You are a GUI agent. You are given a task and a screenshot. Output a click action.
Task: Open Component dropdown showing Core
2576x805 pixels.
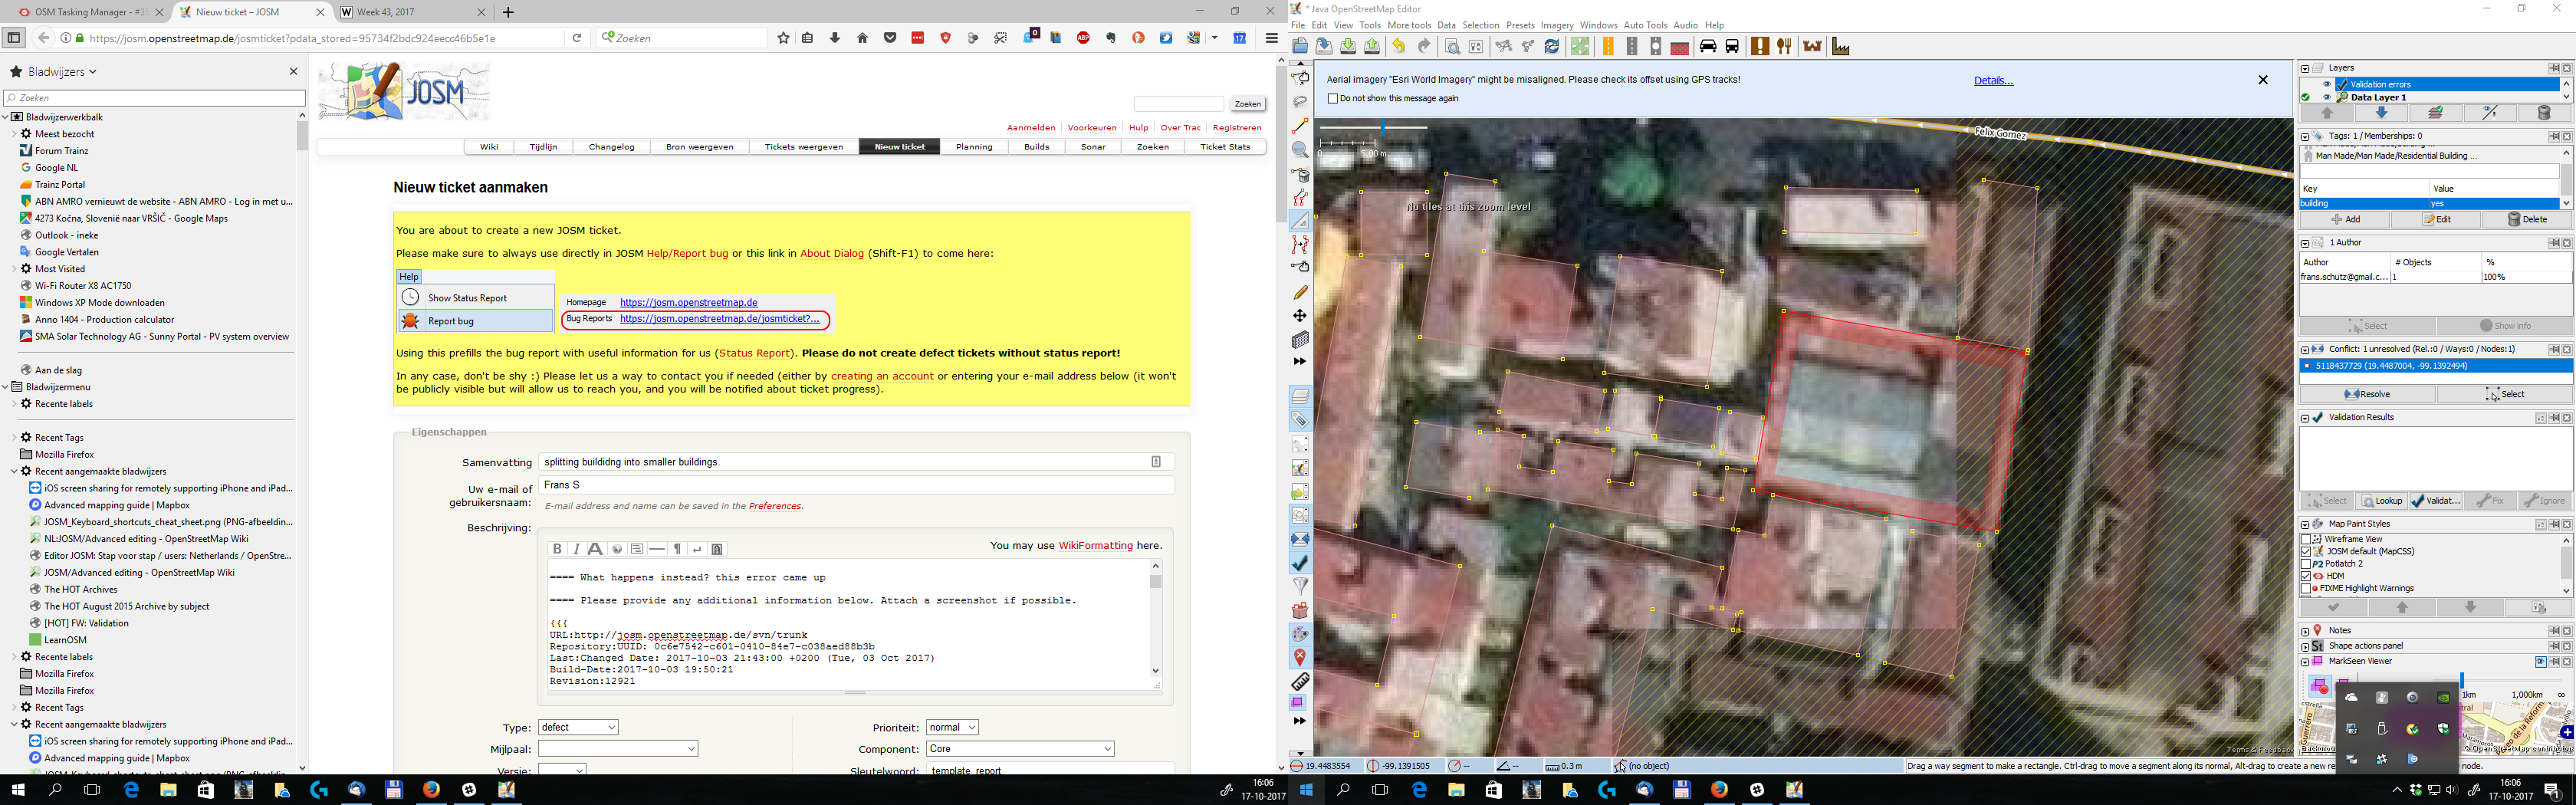[x=1020, y=748]
